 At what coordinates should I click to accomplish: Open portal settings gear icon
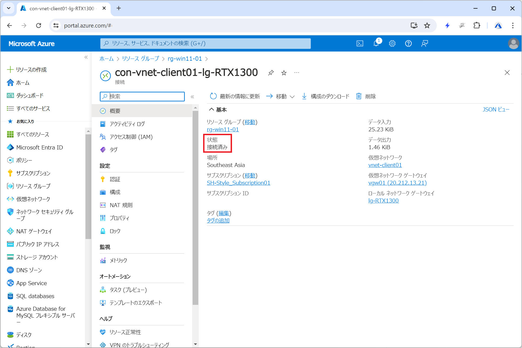392,43
